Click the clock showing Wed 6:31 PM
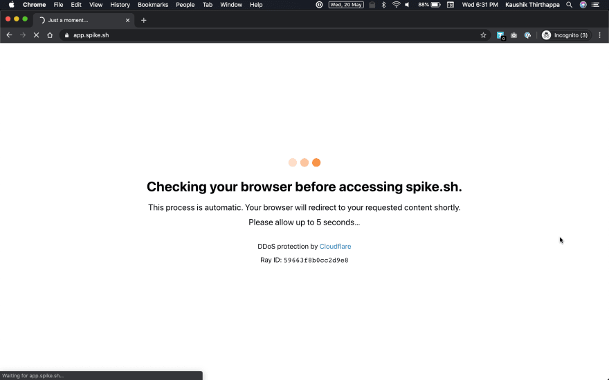Viewport: 609px width, 380px height. [480, 5]
